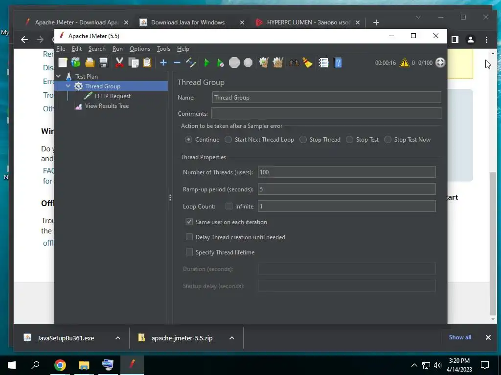
Task: Open JavaSetup8u361.exe from downloads bar
Action: (x=66, y=338)
